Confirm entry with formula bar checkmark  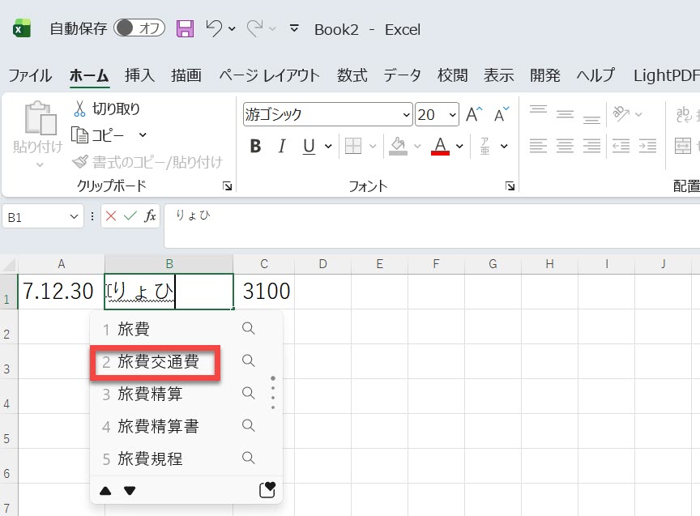click(x=130, y=216)
